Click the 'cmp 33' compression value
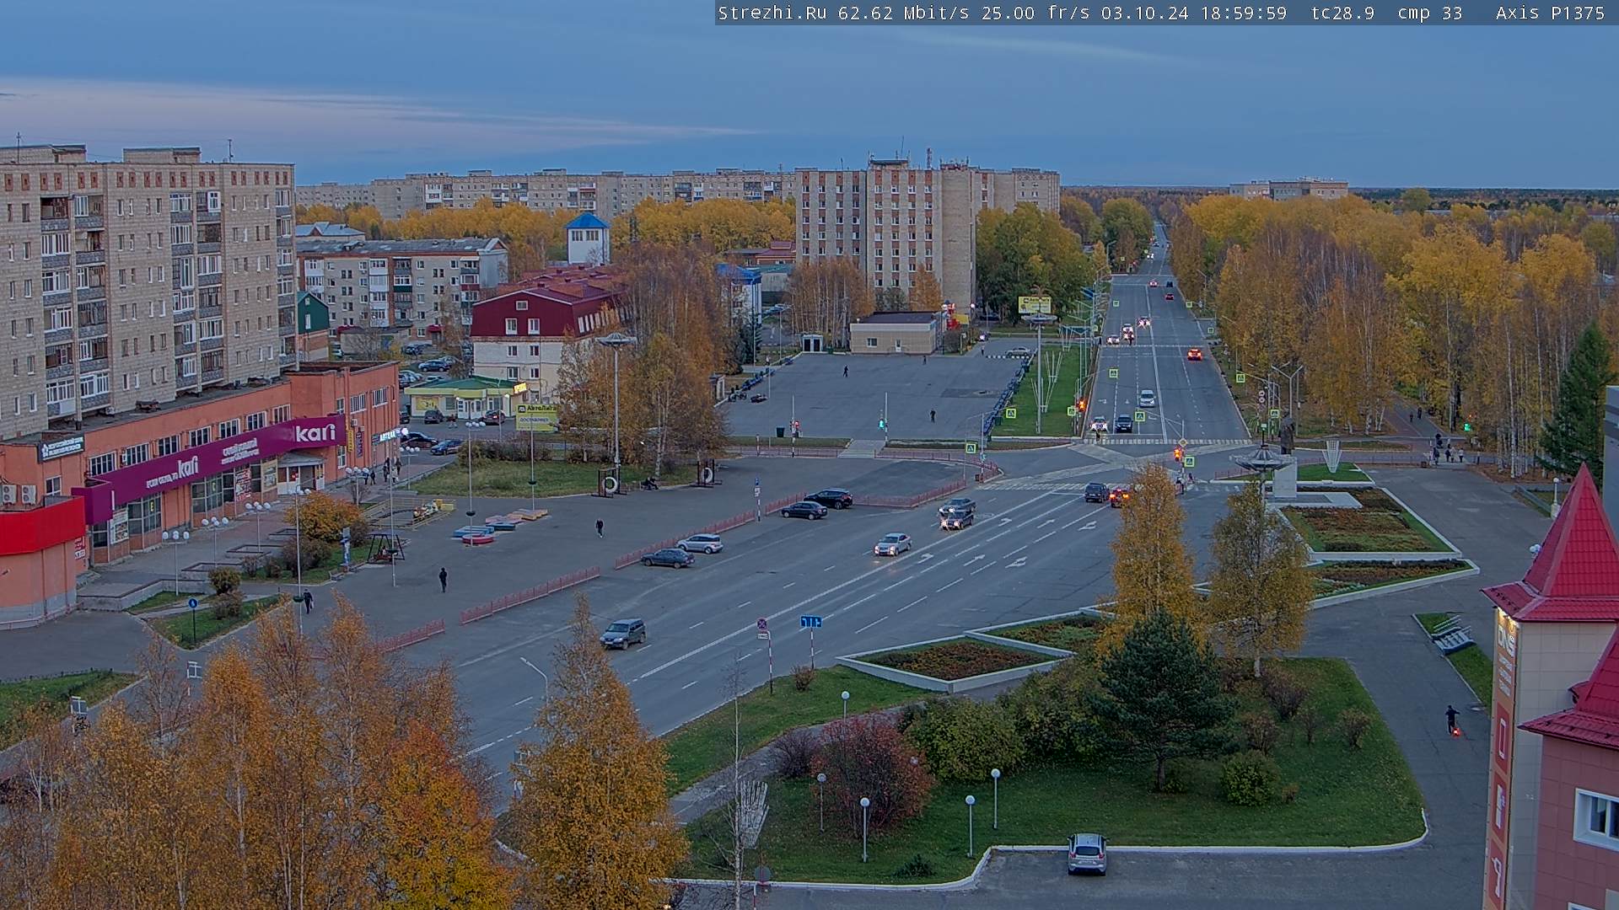The width and height of the screenshot is (1619, 910). (x=1429, y=13)
